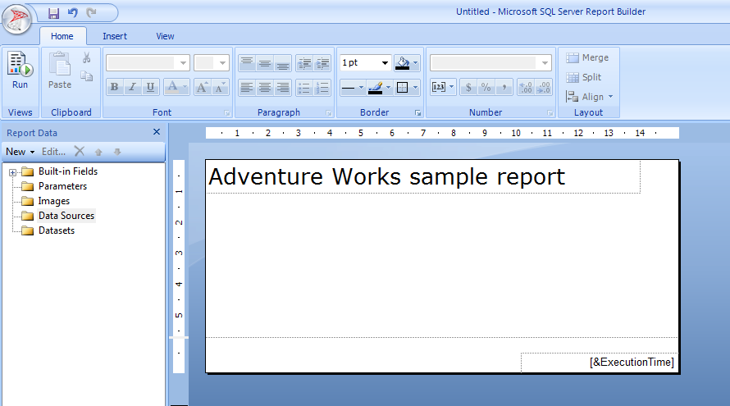Open the font color dropdown arrow
730x406 pixels.
(x=185, y=87)
